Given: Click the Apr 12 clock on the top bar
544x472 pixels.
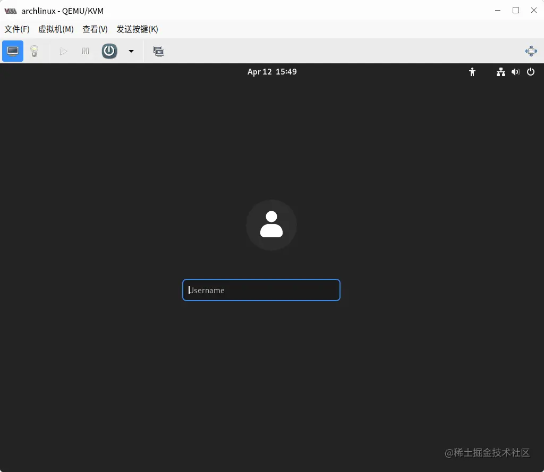Looking at the screenshot, I should pyautogui.click(x=272, y=72).
